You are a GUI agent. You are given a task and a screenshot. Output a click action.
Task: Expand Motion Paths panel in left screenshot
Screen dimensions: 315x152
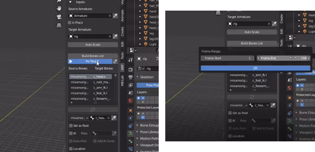[x=138, y=139]
